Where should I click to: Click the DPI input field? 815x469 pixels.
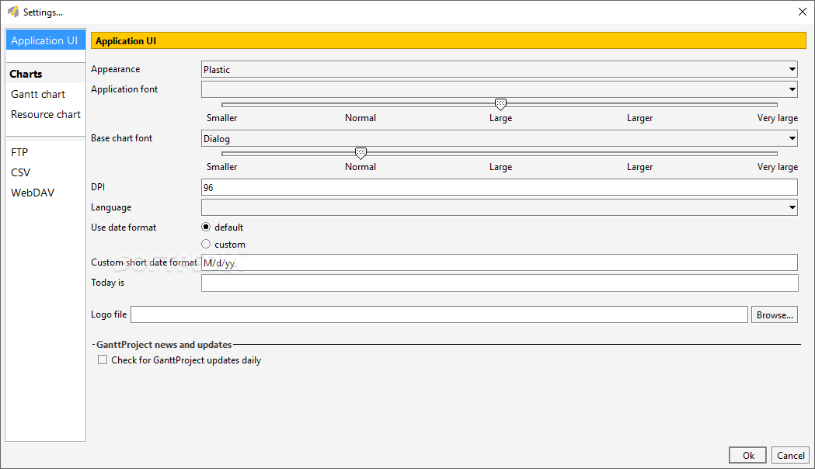tap(499, 187)
